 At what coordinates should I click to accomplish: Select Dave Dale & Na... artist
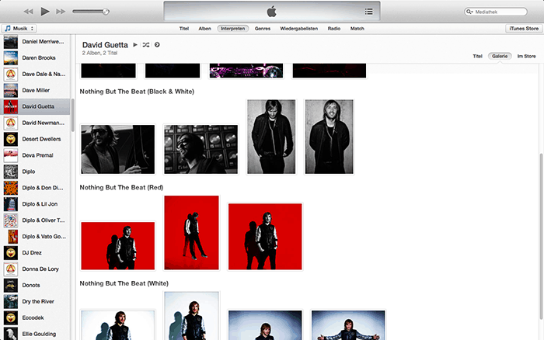pos(35,75)
